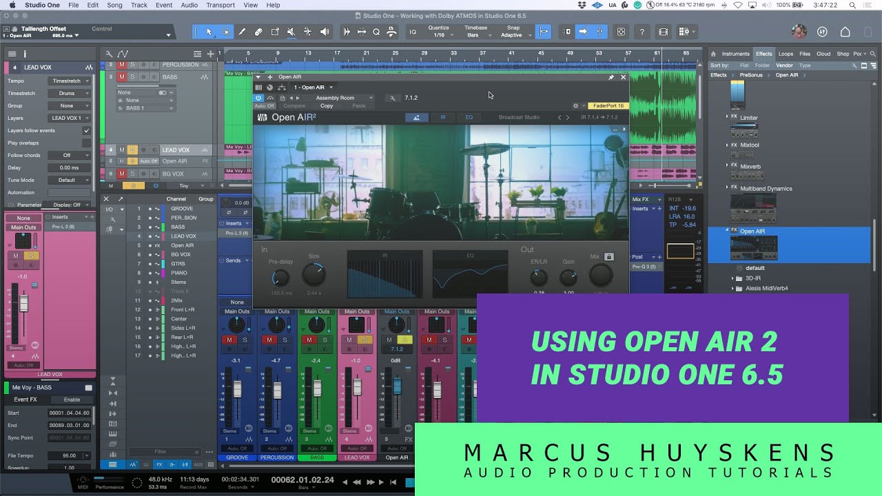Open the Tune Mode dropdown showing Default
Viewport: 882px width, 496px height.
pyautogui.click(x=69, y=180)
